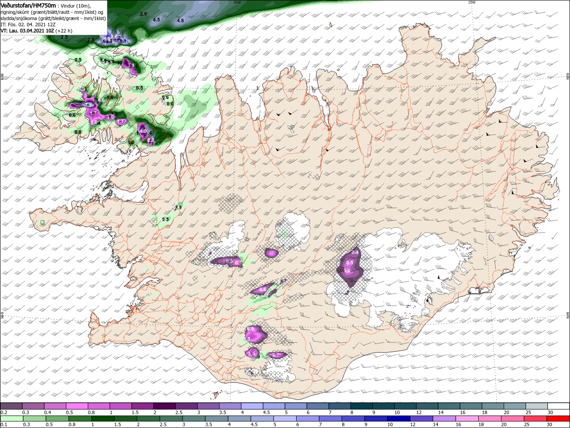Click the 2.9 value in the northern rain band
This screenshot has height=428, width=570.
[143, 14]
